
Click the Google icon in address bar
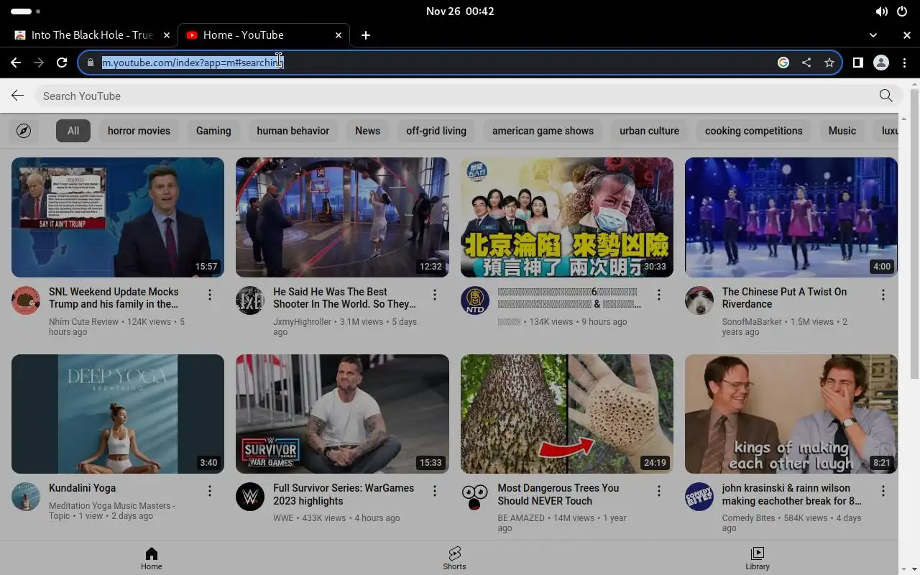783,63
